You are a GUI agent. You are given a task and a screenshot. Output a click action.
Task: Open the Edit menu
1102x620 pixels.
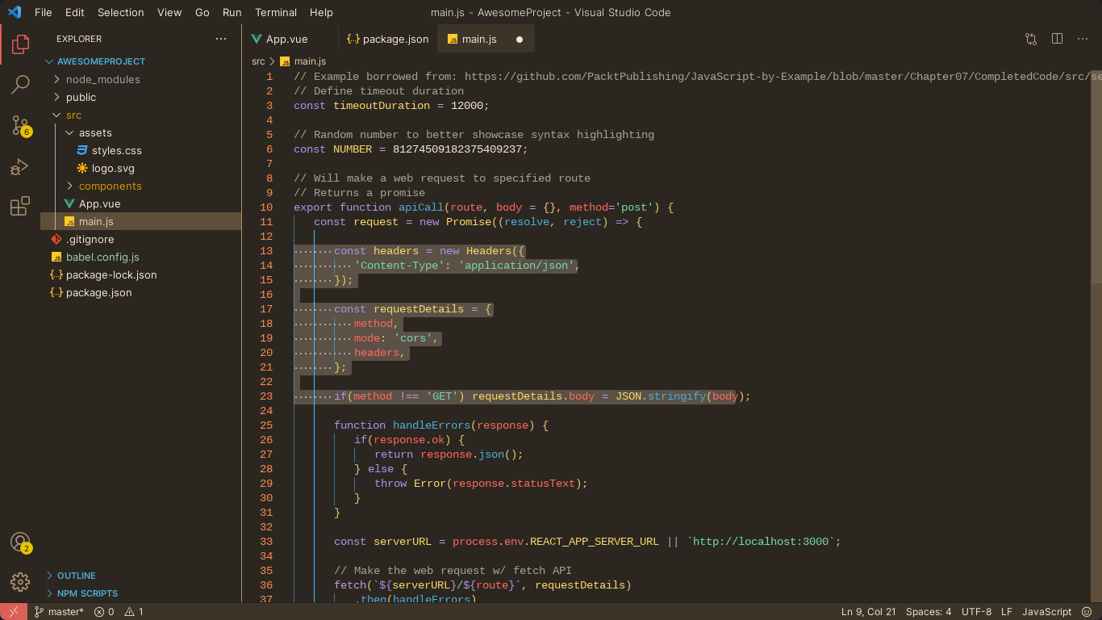click(x=74, y=12)
